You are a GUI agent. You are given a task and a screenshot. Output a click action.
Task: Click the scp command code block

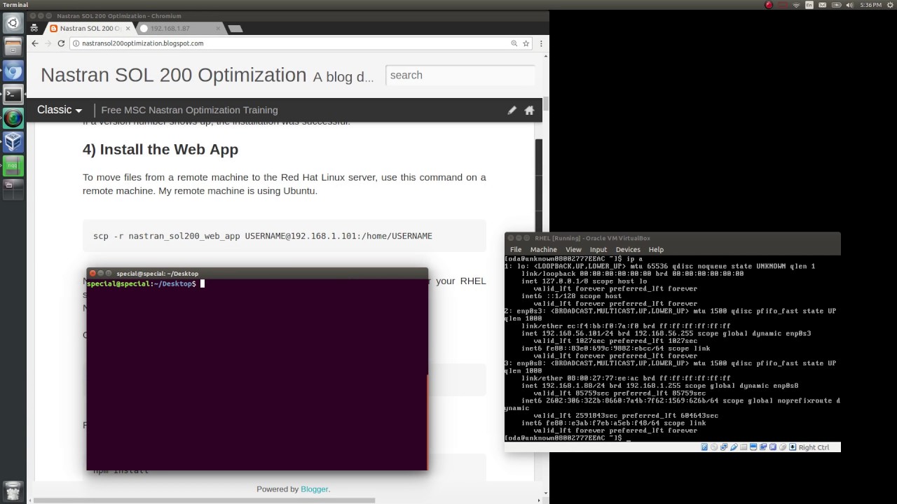click(x=285, y=236)
